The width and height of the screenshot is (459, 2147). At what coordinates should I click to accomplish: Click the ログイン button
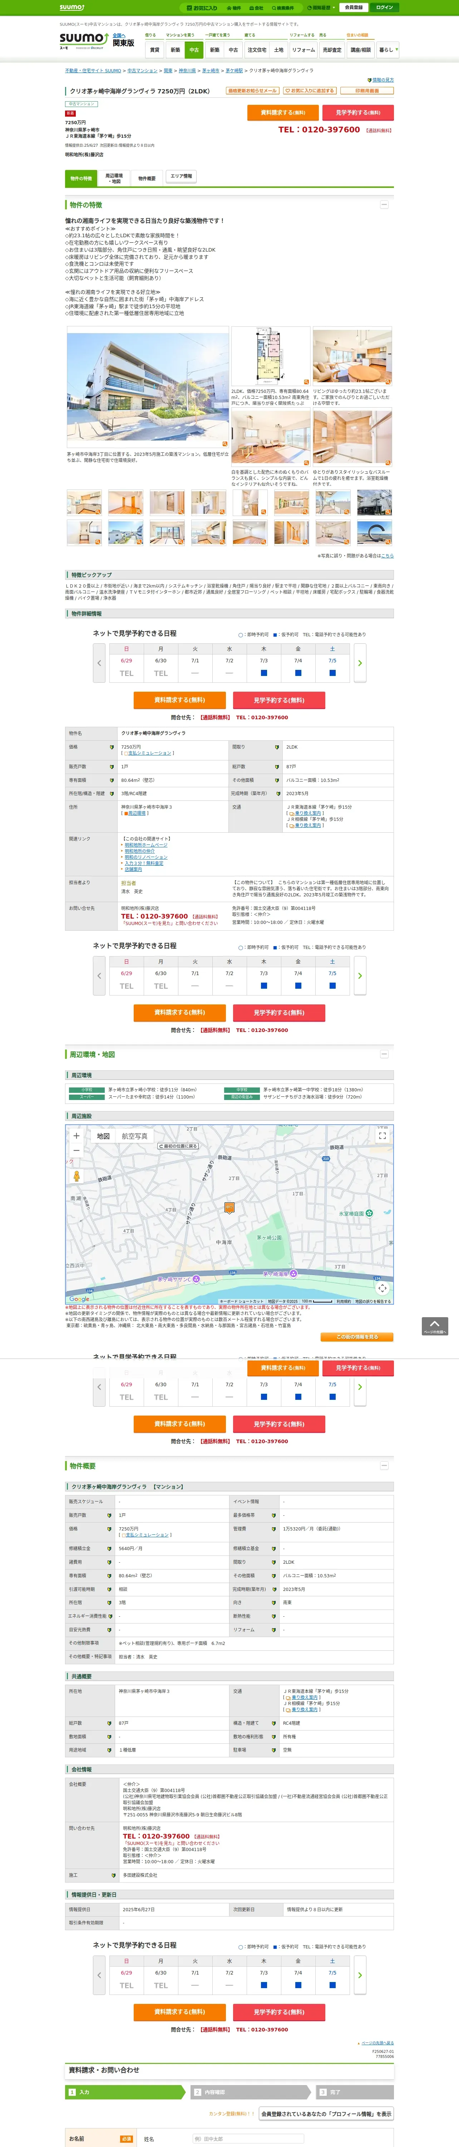click(384, 8)
